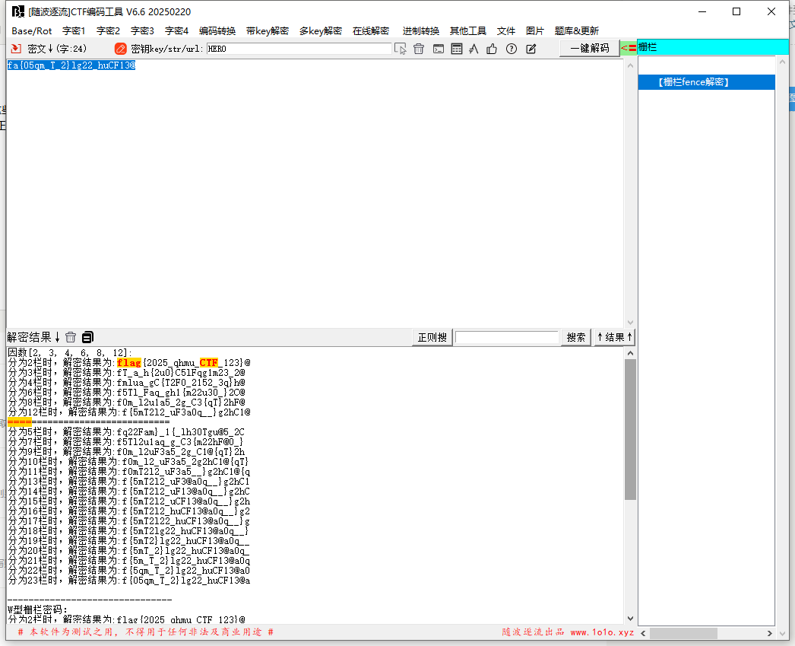Click the 密文 character count label

pyautogui.click(x=57, y=49)
